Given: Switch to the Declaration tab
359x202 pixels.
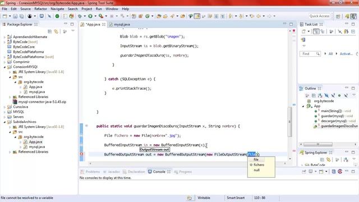Looking at the screenshot, I should 134,172.
